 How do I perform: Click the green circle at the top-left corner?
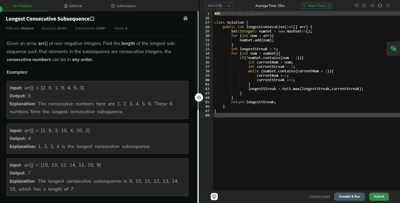[x=1, y=9]
